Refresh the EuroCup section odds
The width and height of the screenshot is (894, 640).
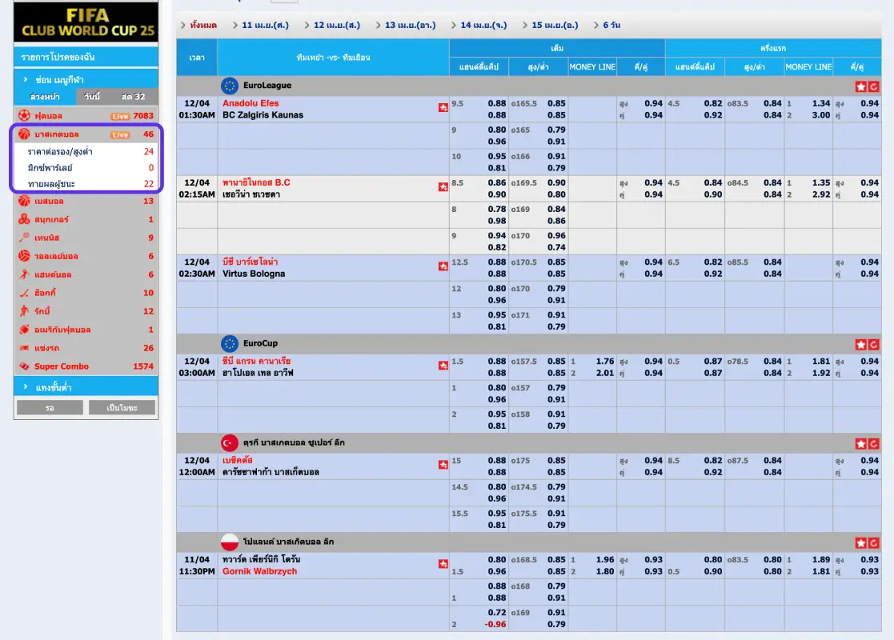[874, 344]
